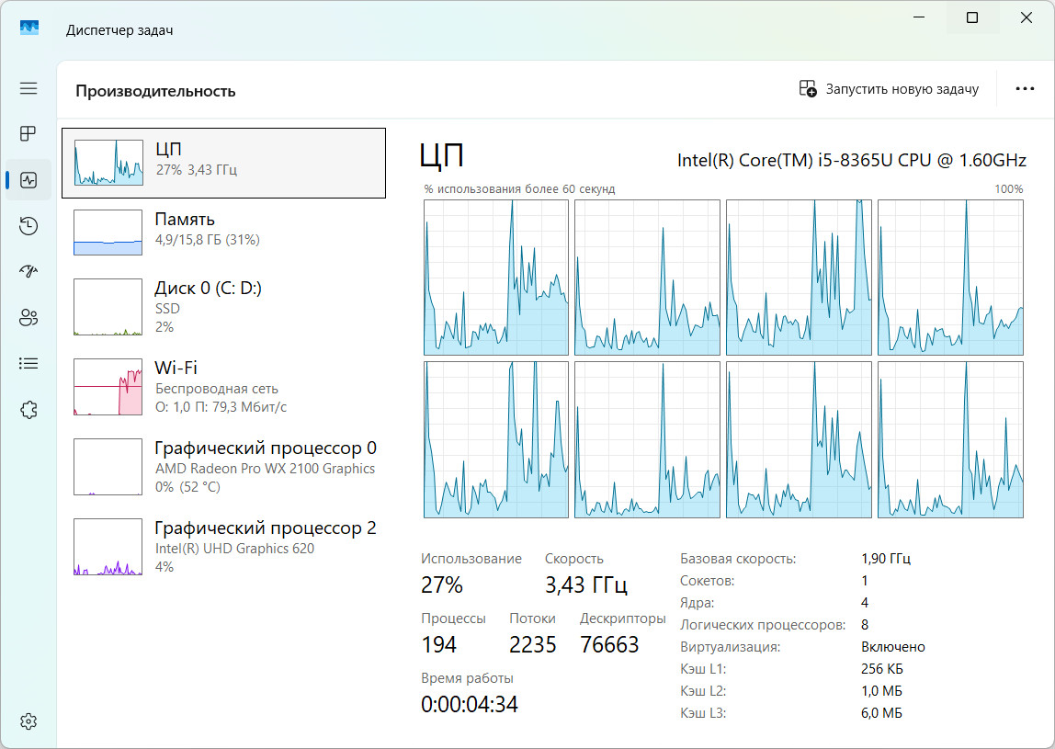Click the Виртуализация value Включено
The height and width of the screenshot is (749, 1055).
[x=893, y=647]
